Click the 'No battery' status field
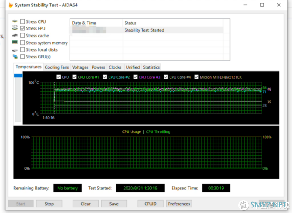 pyautogui.click(x=67, y=188)
